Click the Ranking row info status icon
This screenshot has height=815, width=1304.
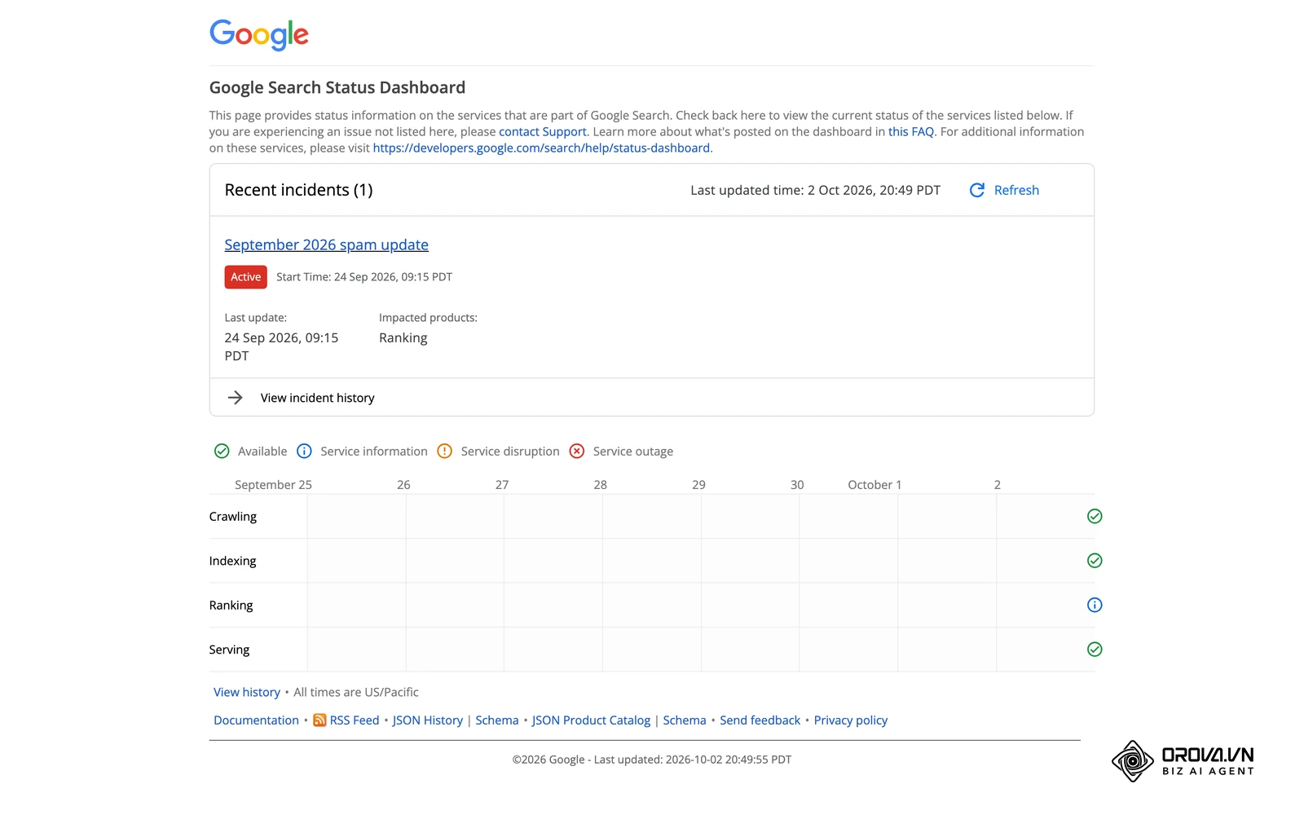(x=1095, y=605)
